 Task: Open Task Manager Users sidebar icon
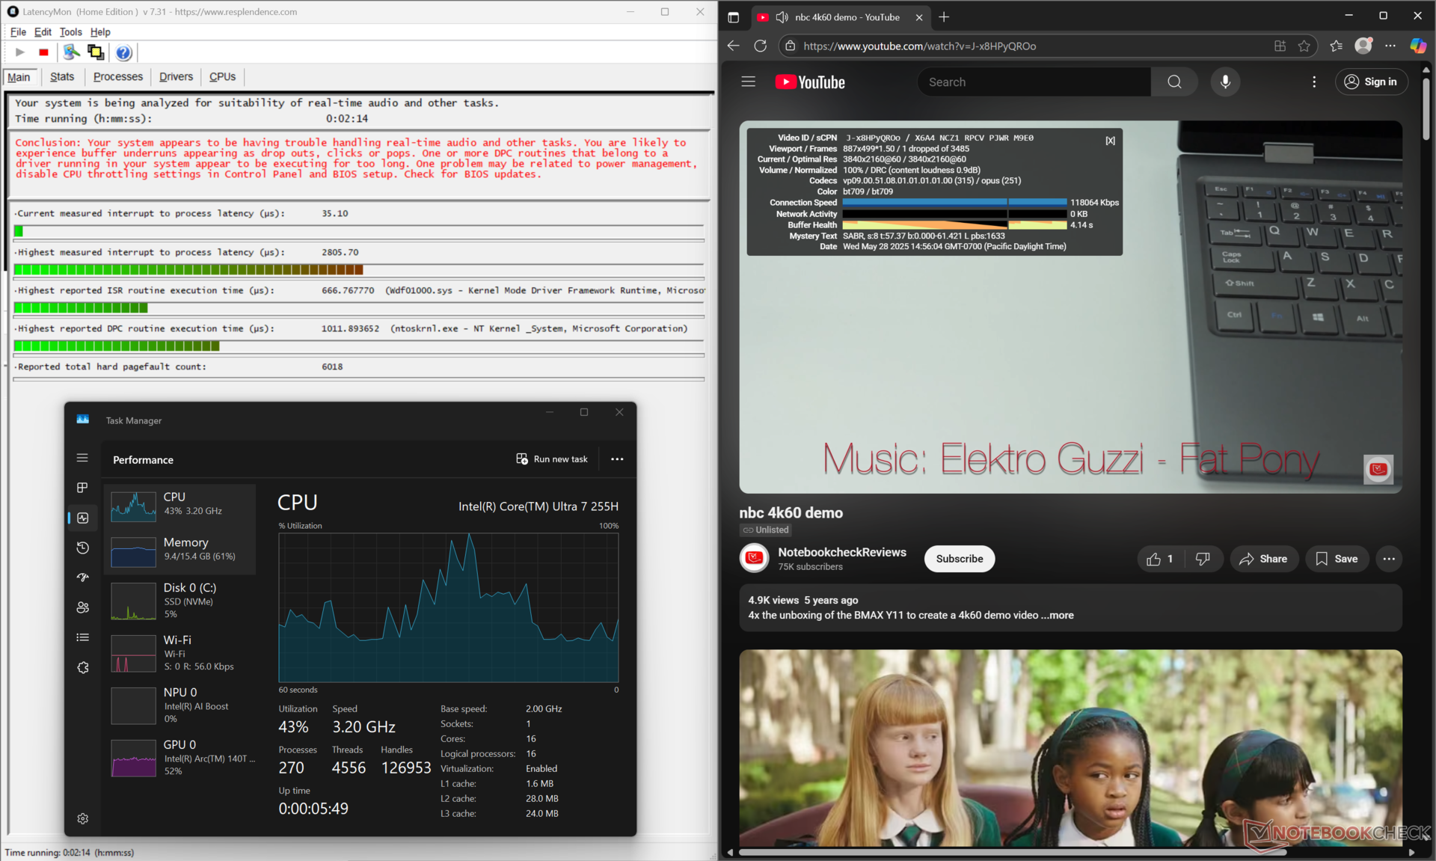[x=83, y=607]
